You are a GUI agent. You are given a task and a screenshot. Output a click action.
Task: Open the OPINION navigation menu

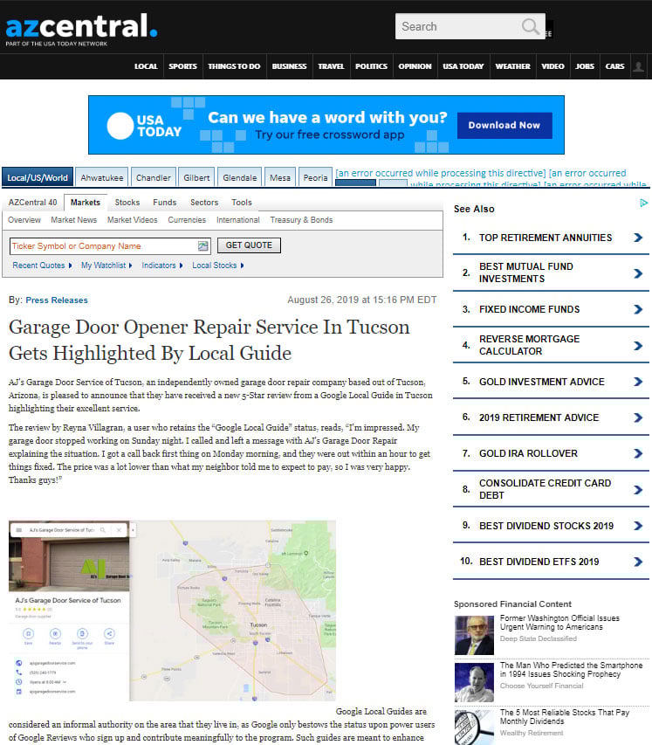tap(415, 66)
